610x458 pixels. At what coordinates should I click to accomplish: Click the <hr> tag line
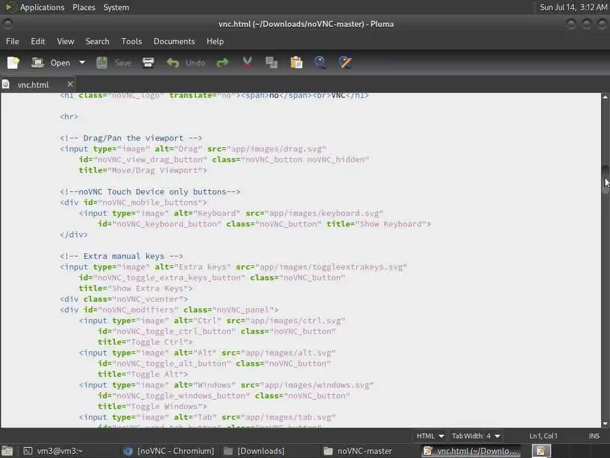coord(69,117)
